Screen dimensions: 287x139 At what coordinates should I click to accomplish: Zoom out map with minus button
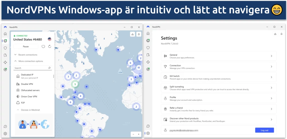point(133,134)
